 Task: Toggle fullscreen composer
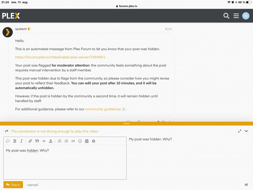[240, 131]
